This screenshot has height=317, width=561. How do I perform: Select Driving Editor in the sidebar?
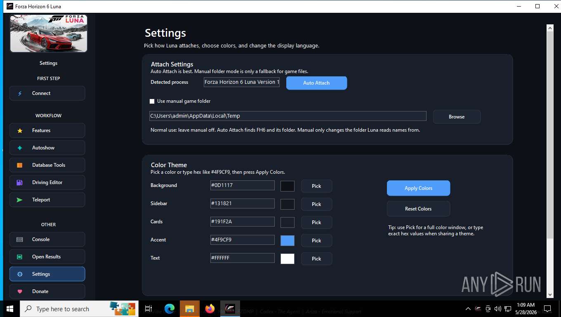47,182
